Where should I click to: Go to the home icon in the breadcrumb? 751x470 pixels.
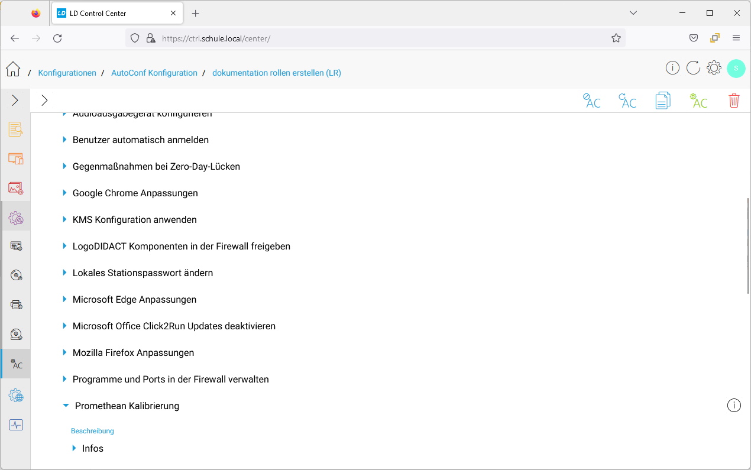coord(13,69)
